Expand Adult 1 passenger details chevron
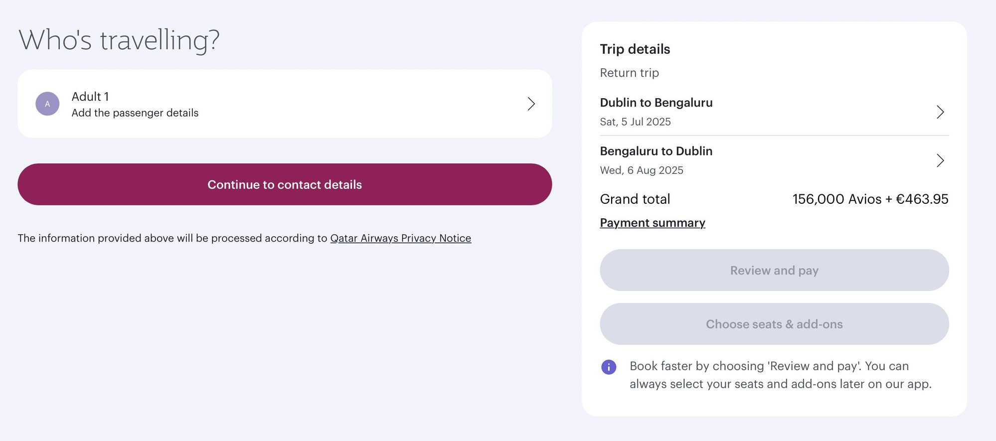This screenshot has height=441, width=996. pos(531,104)
